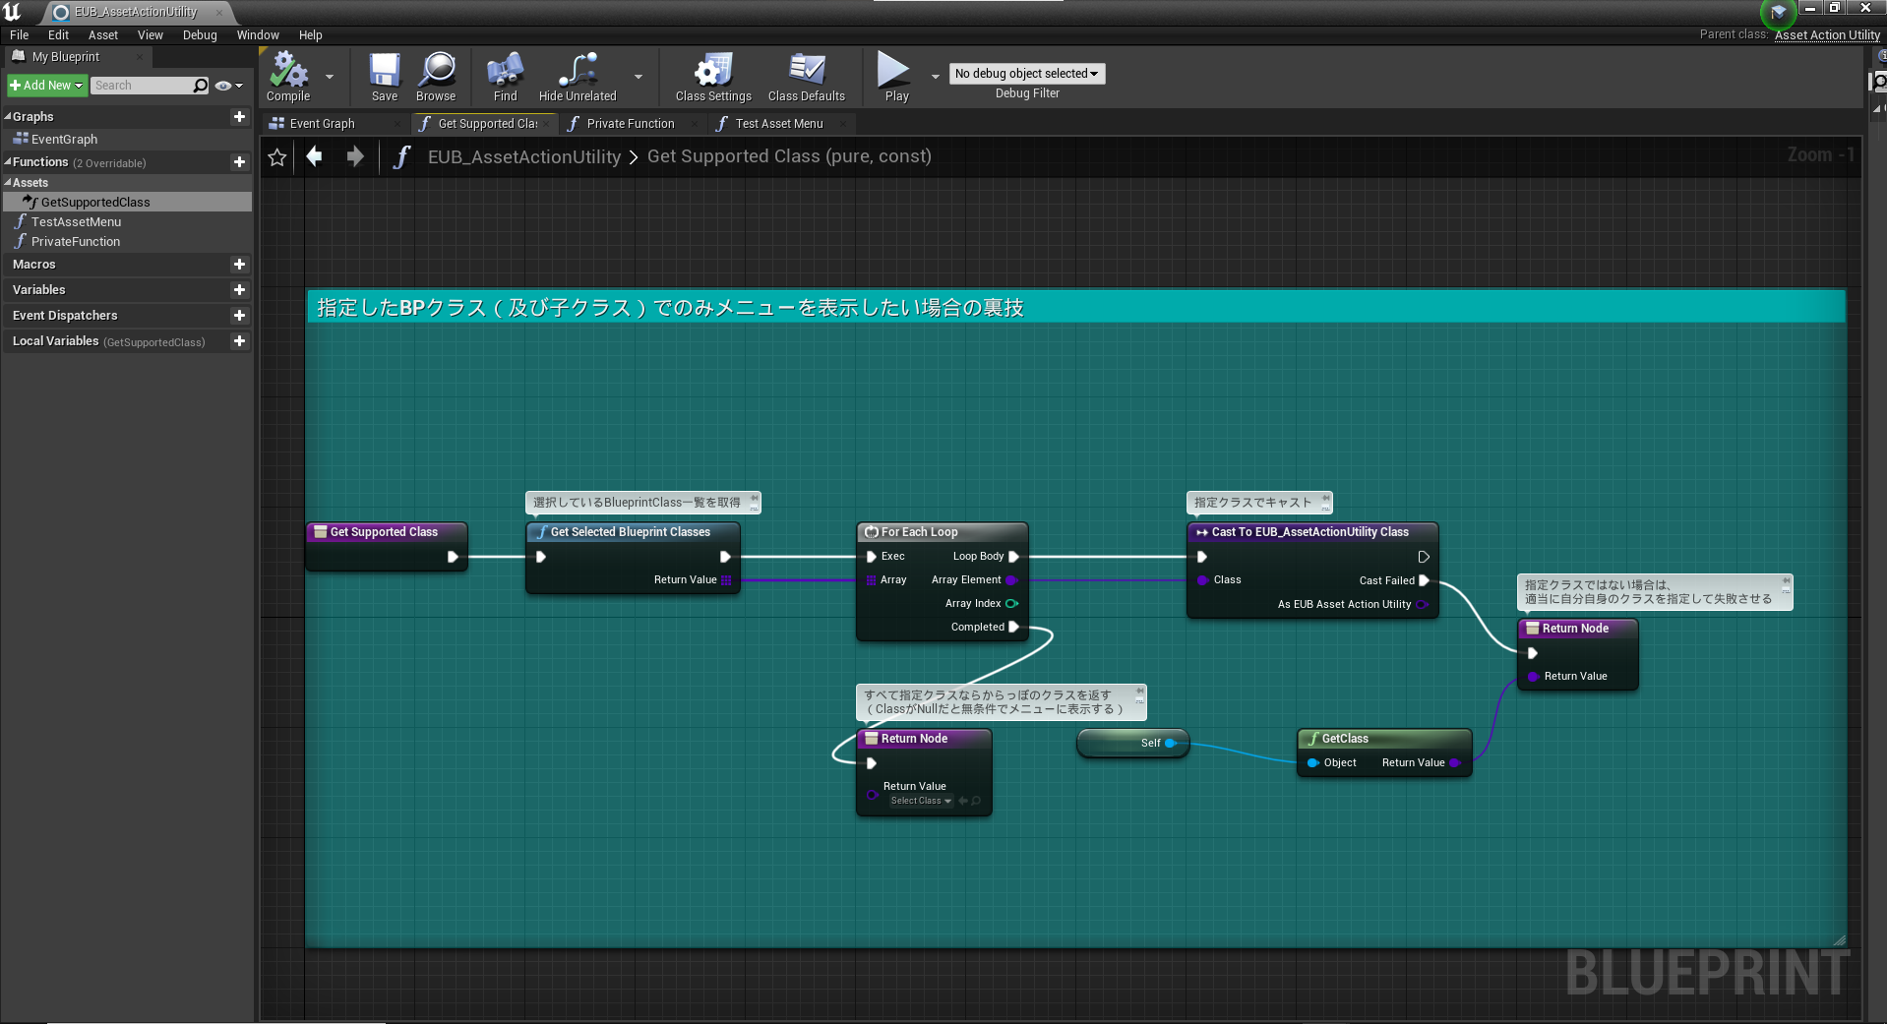Screen dimensions: 1887x1024
Task: Open Class Defaults
Action: coord(807,77)
